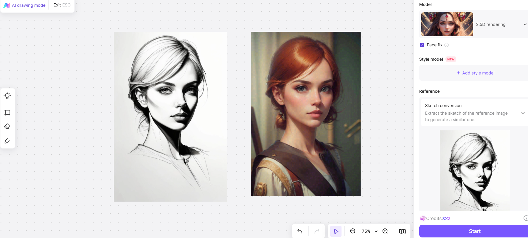Exit AI drawing mode
528x238 pixels.
62,5
